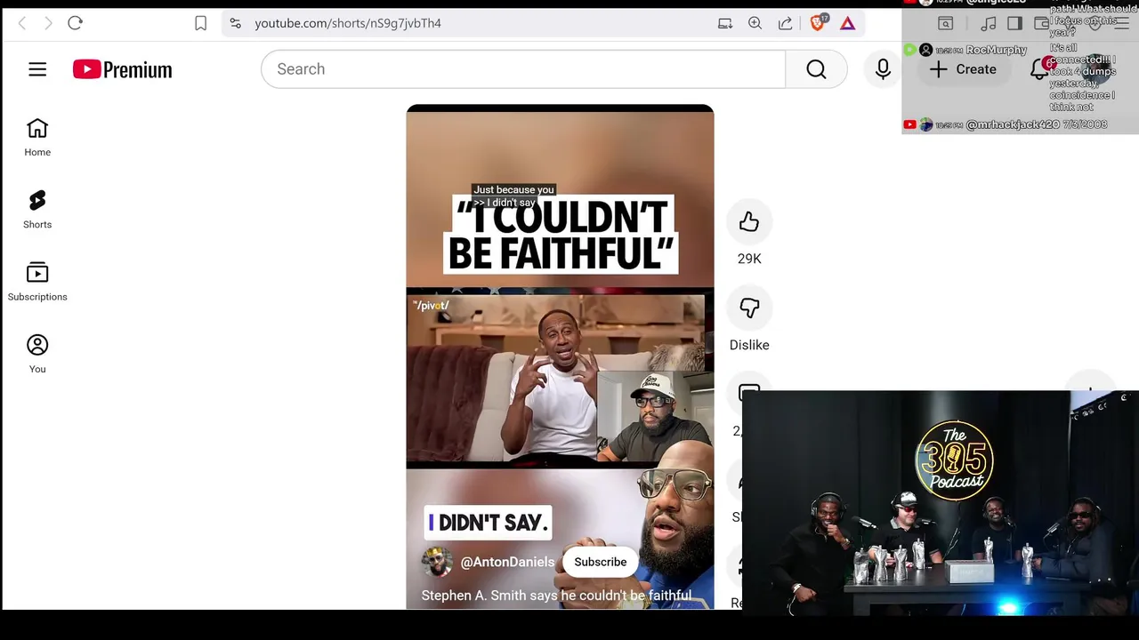The width and height of the screenshot is (1139, 640).
Task: Click the browser forward arrow
Action: coord(48,23)
